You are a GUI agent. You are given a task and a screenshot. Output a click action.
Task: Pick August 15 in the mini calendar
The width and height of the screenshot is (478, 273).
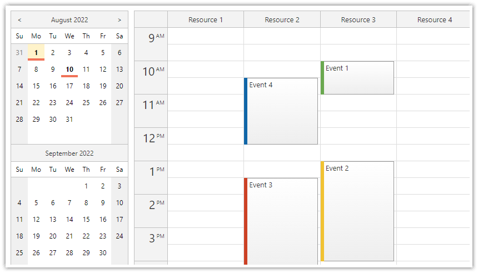[36, 86]
